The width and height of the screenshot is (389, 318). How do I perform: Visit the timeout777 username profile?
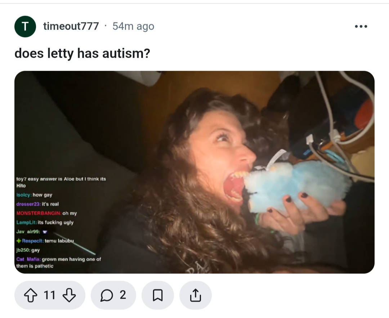[x=71, y=26]
